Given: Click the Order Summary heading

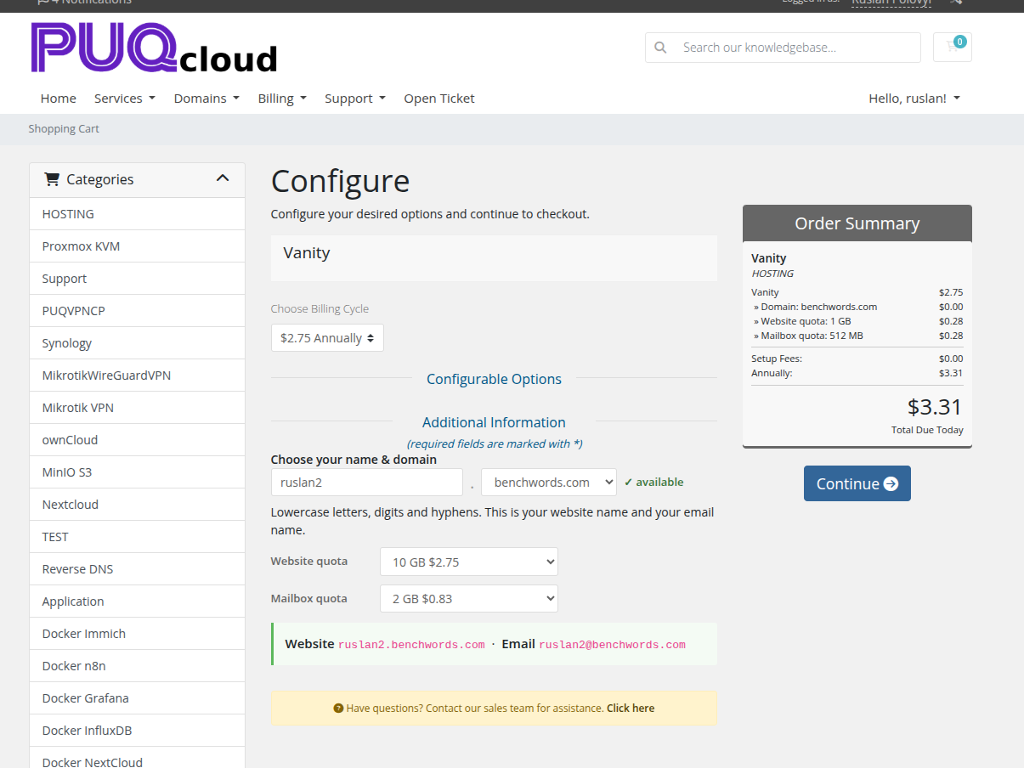Looking at the screenshot, I should click(857, 223).
